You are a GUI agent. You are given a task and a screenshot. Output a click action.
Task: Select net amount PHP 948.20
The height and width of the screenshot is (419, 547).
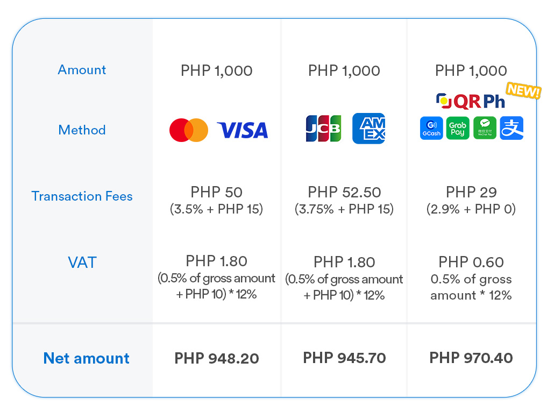coord(217,358)
